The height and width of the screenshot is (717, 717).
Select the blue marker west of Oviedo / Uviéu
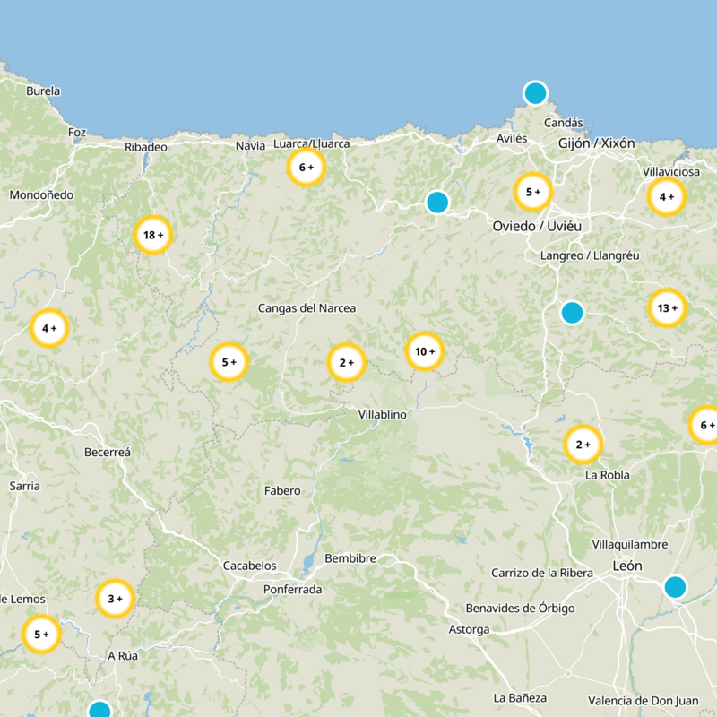click(437, 203)
